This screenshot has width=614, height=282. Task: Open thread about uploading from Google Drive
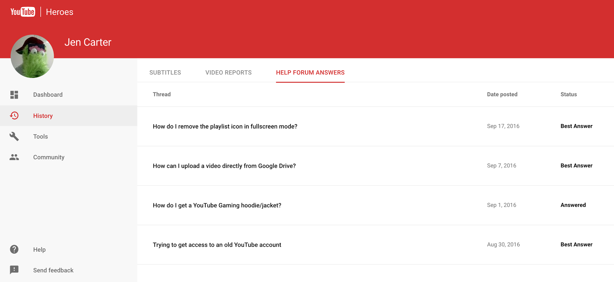point(224,166)
